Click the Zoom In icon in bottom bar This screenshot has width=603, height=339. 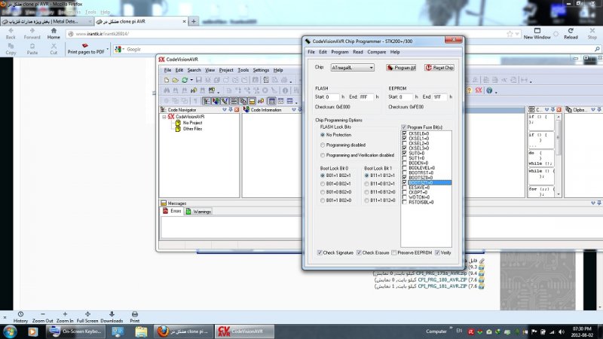65,314
